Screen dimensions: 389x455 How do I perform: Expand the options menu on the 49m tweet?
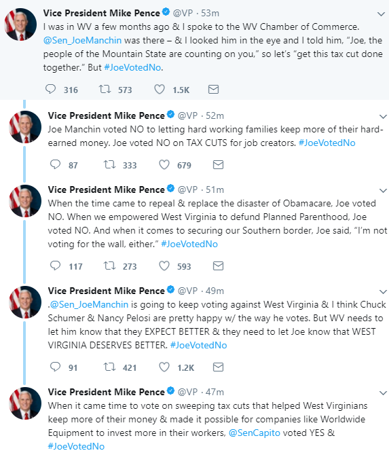(383, 291)
